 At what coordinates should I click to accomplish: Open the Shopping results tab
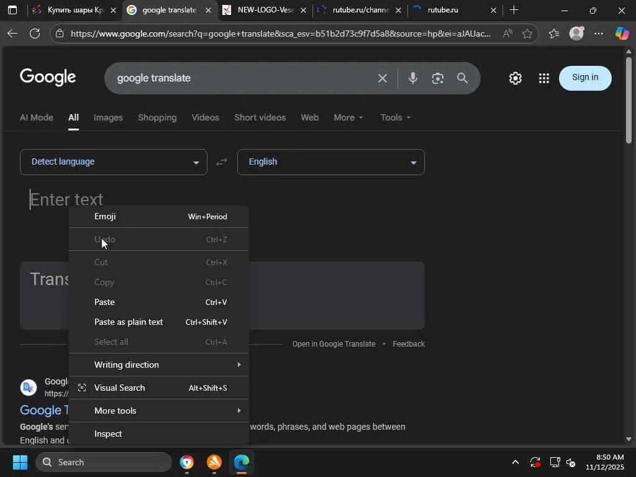pyautogui.click(x=157, y=117)
